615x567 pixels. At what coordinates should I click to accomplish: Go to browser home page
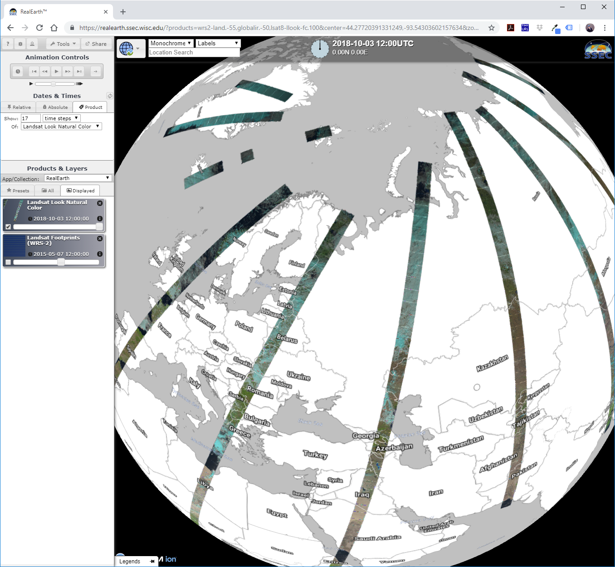click(54, 28)
